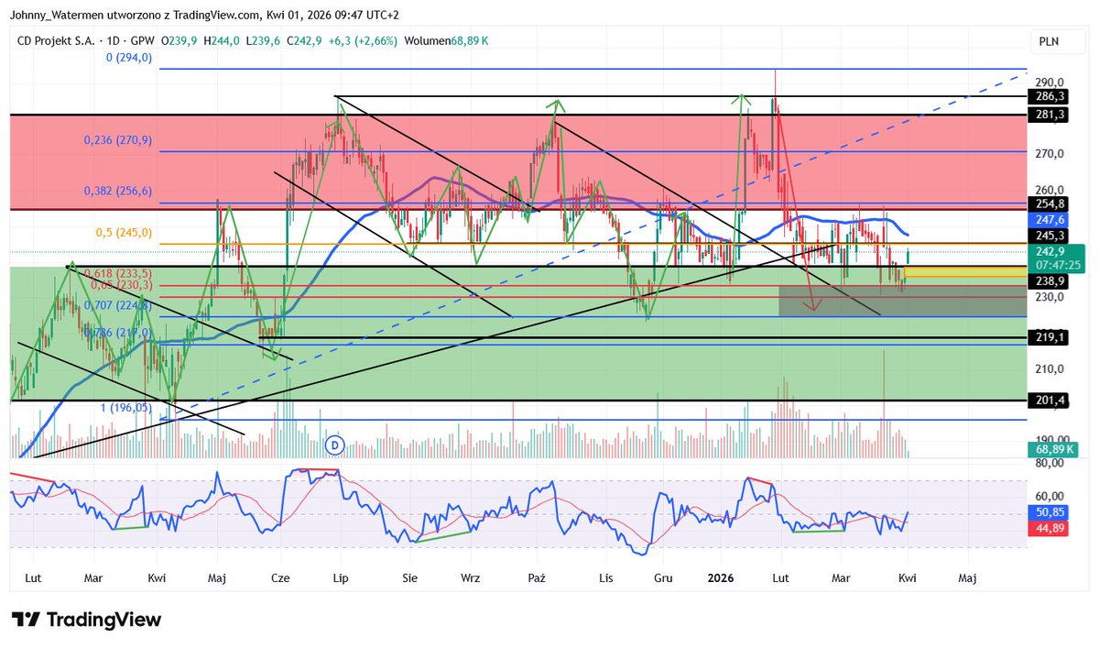
Task: Click the red RSI average label 44,89
Action: pyautogui.click(x=1050, y=528)
